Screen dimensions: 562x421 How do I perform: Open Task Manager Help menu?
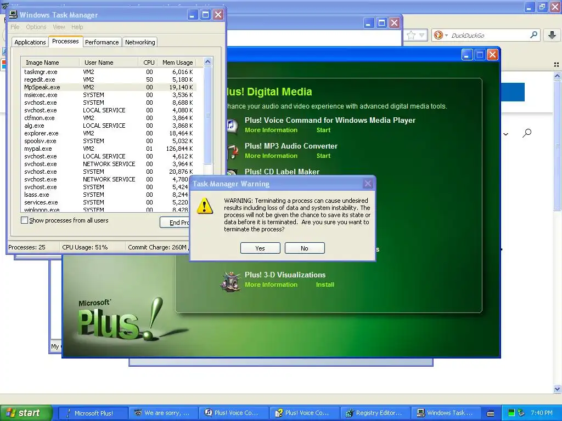[x=77, y=27]
